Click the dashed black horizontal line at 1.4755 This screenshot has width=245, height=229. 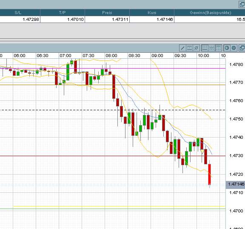coord(112,110)
